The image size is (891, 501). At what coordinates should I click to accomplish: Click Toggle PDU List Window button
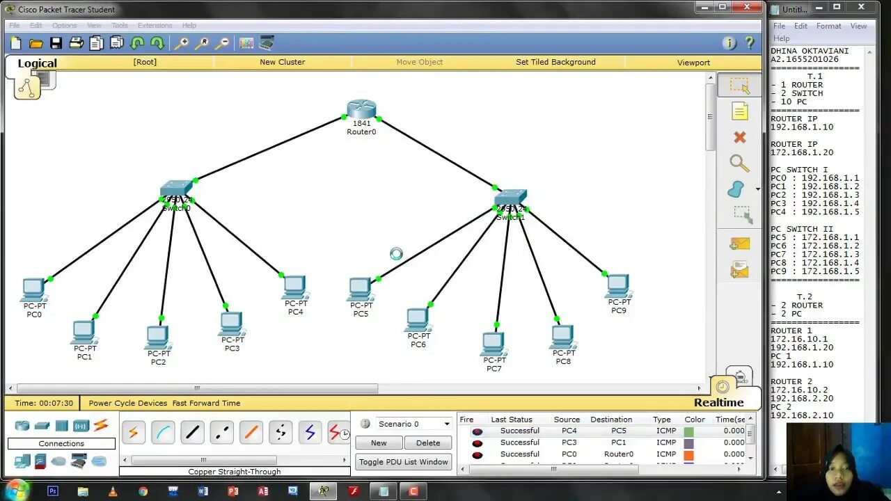(x=404, y=462)
